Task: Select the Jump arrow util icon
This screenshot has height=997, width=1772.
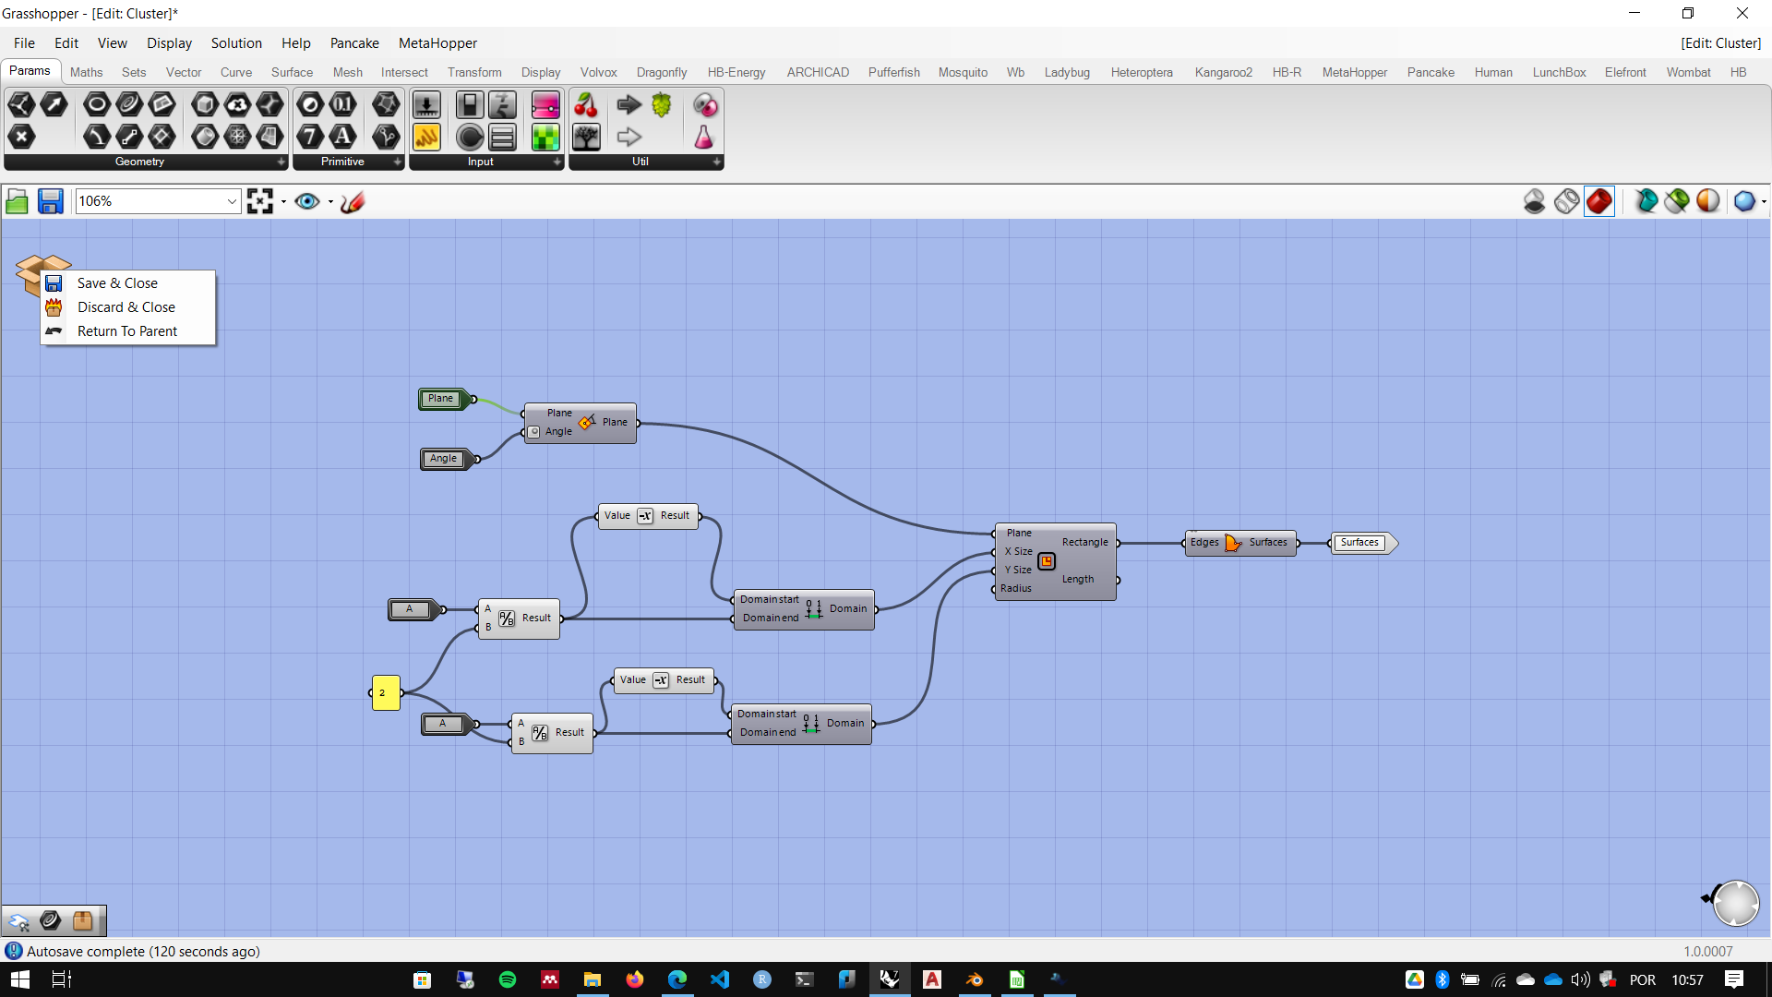Action: click(629, 105)
